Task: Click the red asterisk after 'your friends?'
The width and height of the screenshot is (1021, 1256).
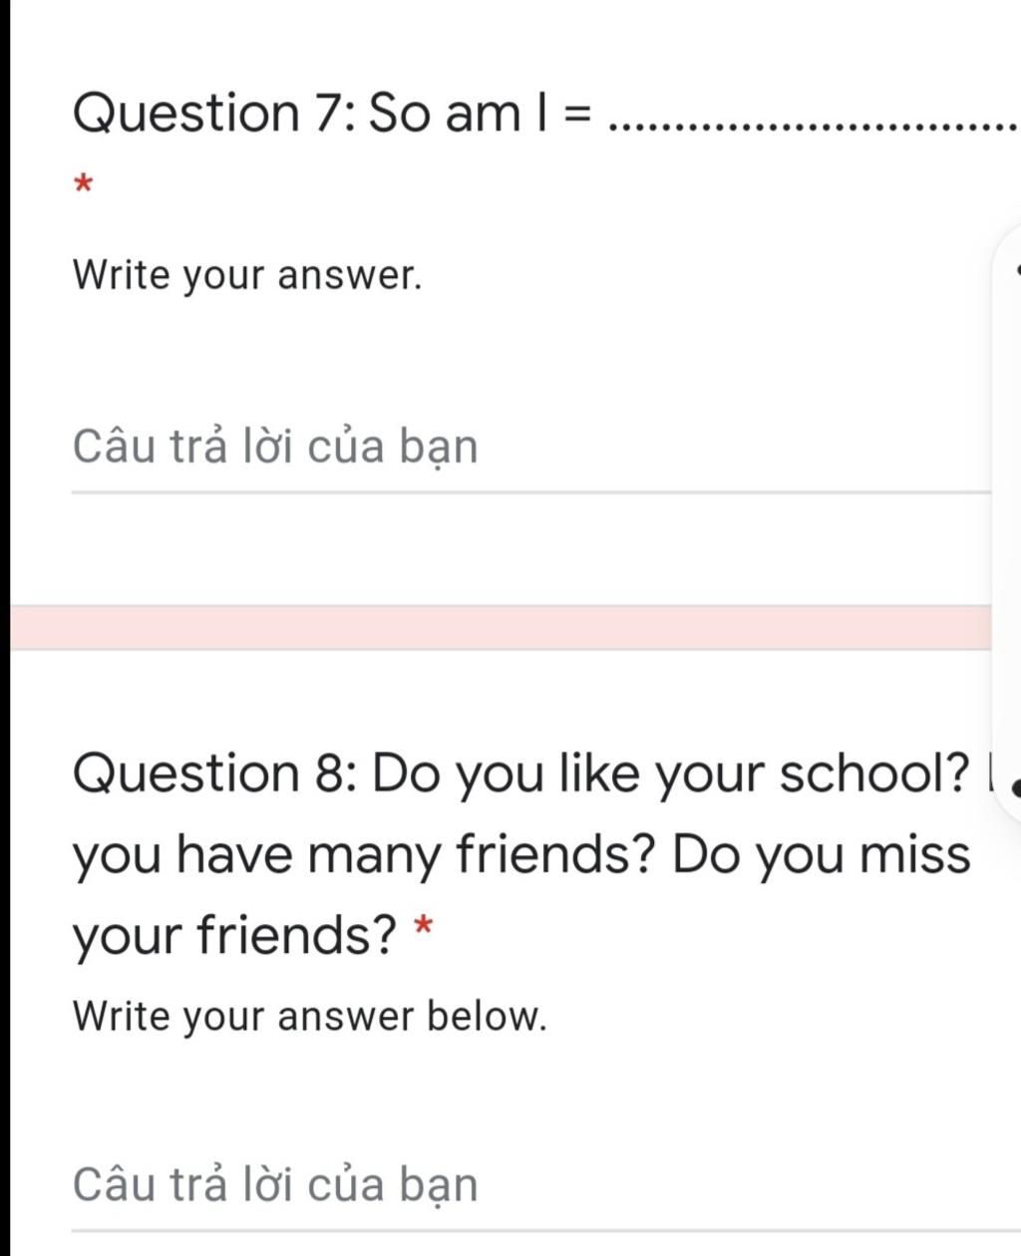Action: point(423,929)
